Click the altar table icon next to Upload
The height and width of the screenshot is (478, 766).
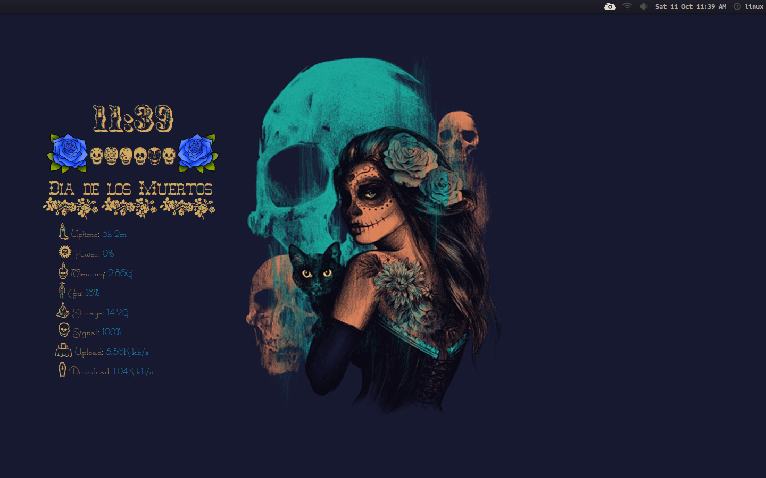tap(63, 350)
